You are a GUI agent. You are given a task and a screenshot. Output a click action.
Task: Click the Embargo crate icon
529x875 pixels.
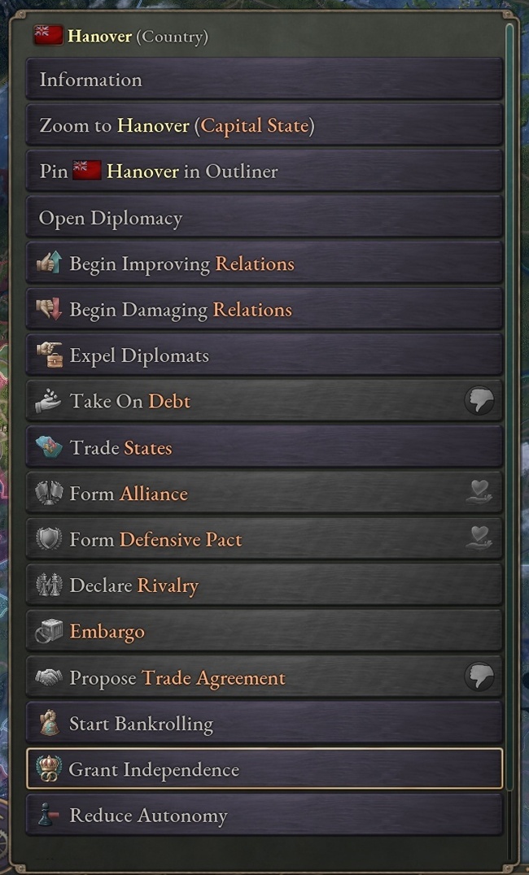click(x=50, y=632)
